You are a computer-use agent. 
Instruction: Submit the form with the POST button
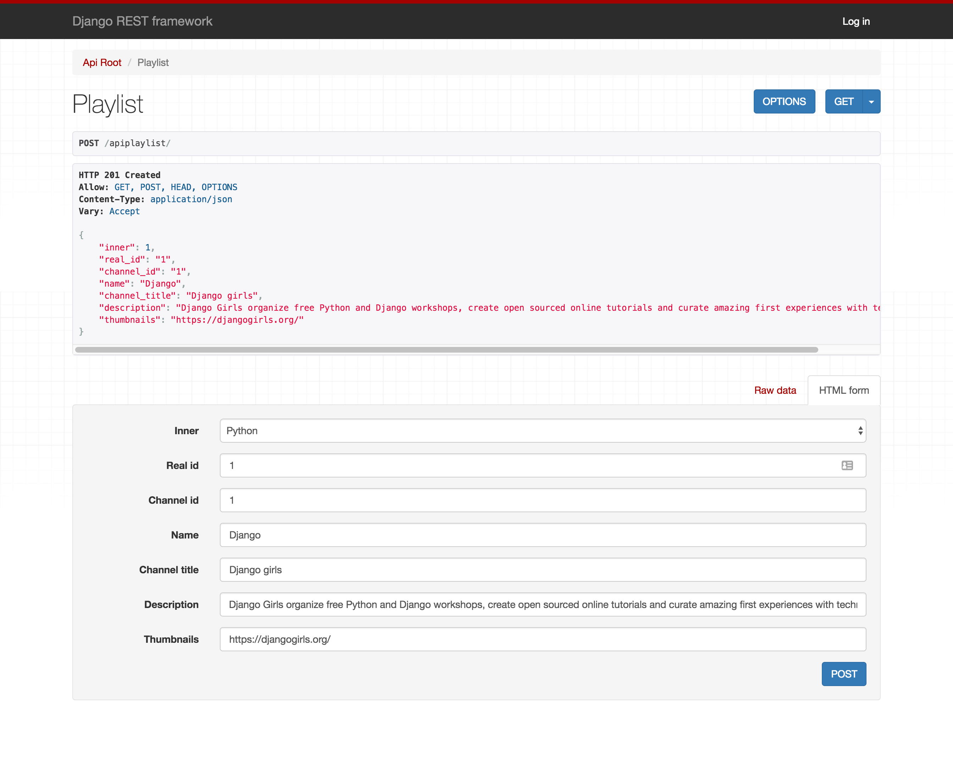tap(843, 674)
